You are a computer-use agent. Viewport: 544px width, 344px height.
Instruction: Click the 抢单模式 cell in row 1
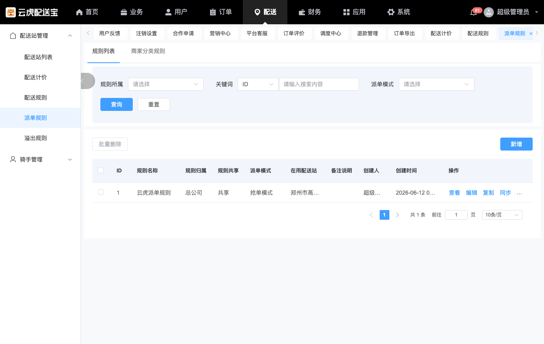[261, 193]
